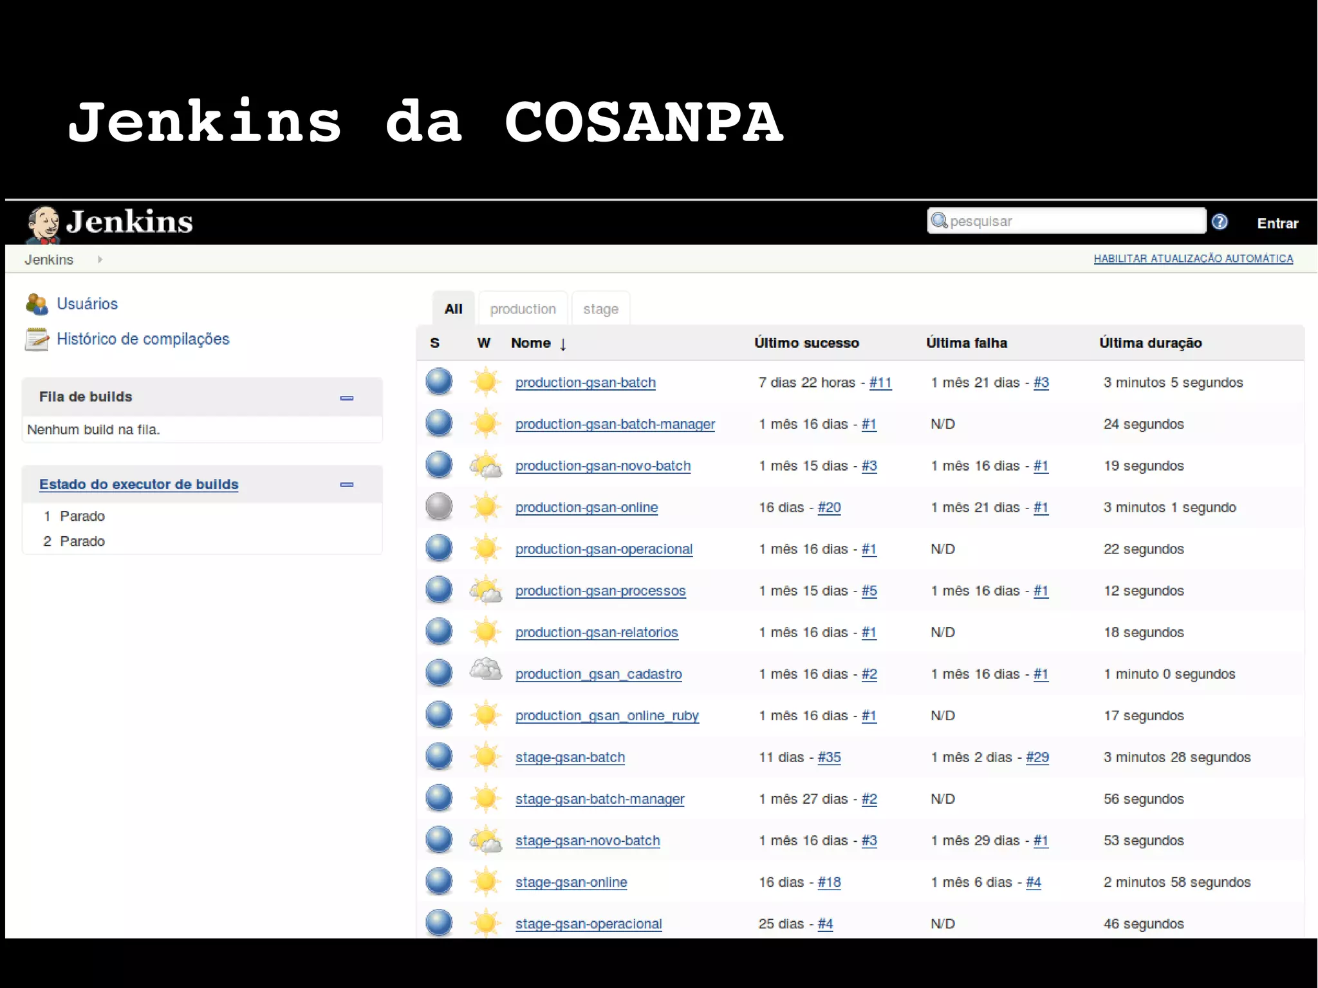This screenshot has width=1318, height=988.
Task: Switch to the production tab
Action: click(x=523, y=309)
